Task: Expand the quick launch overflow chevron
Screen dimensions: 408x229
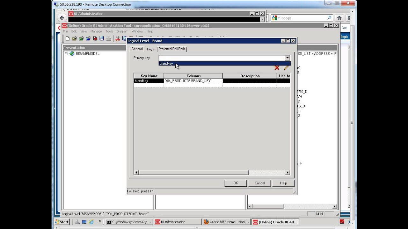Action: click(x=100, y=221)
